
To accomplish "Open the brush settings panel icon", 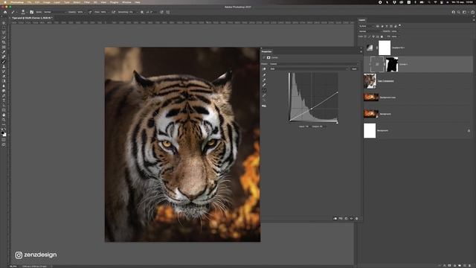I will click(x=31, y=12).
